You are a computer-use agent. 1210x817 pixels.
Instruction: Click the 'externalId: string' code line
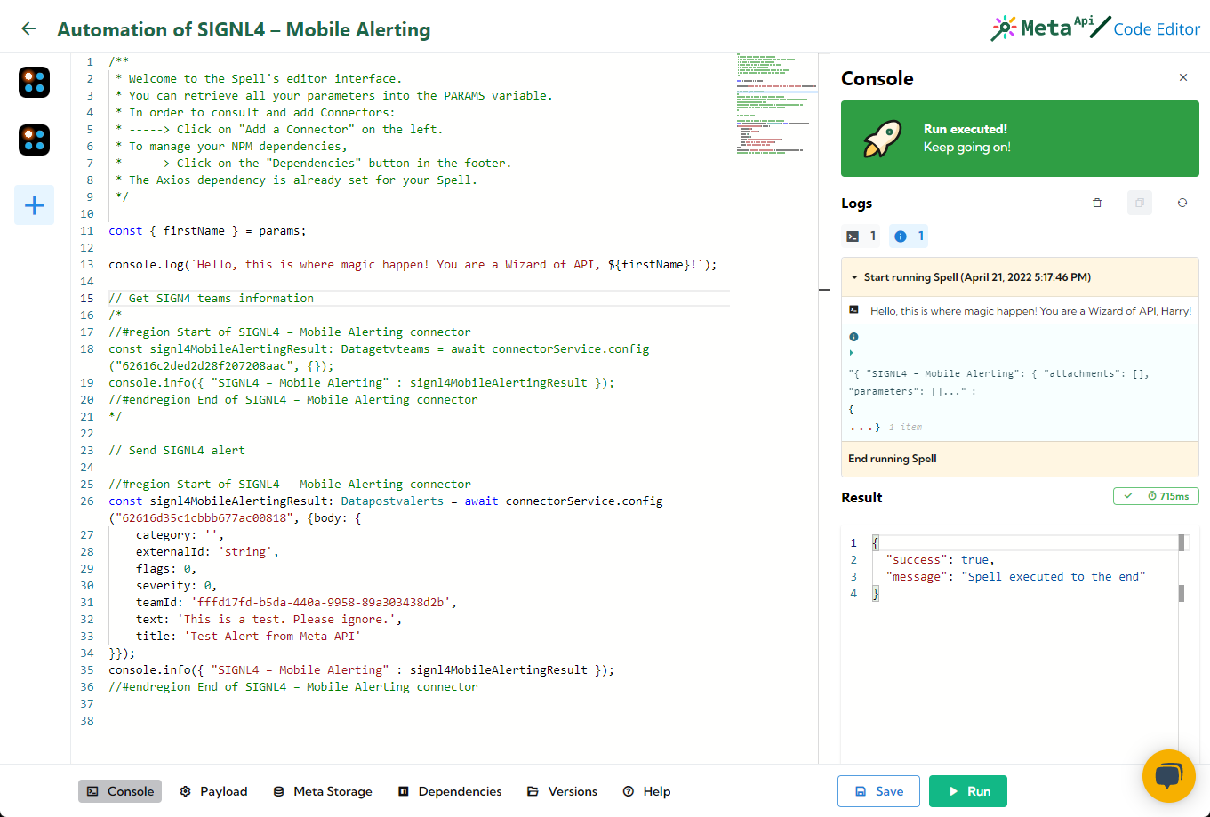tap(207, 551)
